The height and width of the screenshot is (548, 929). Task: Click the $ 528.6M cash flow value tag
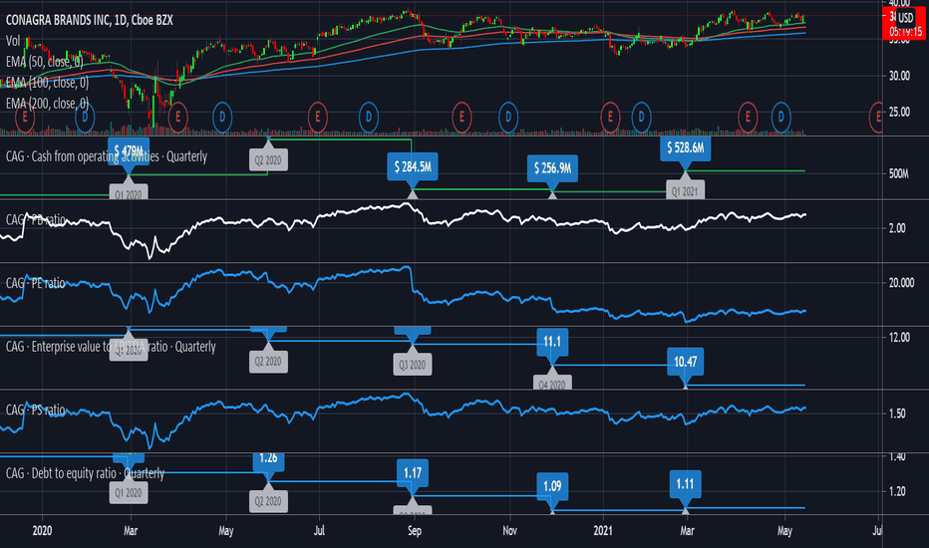[x=686, y=147]
